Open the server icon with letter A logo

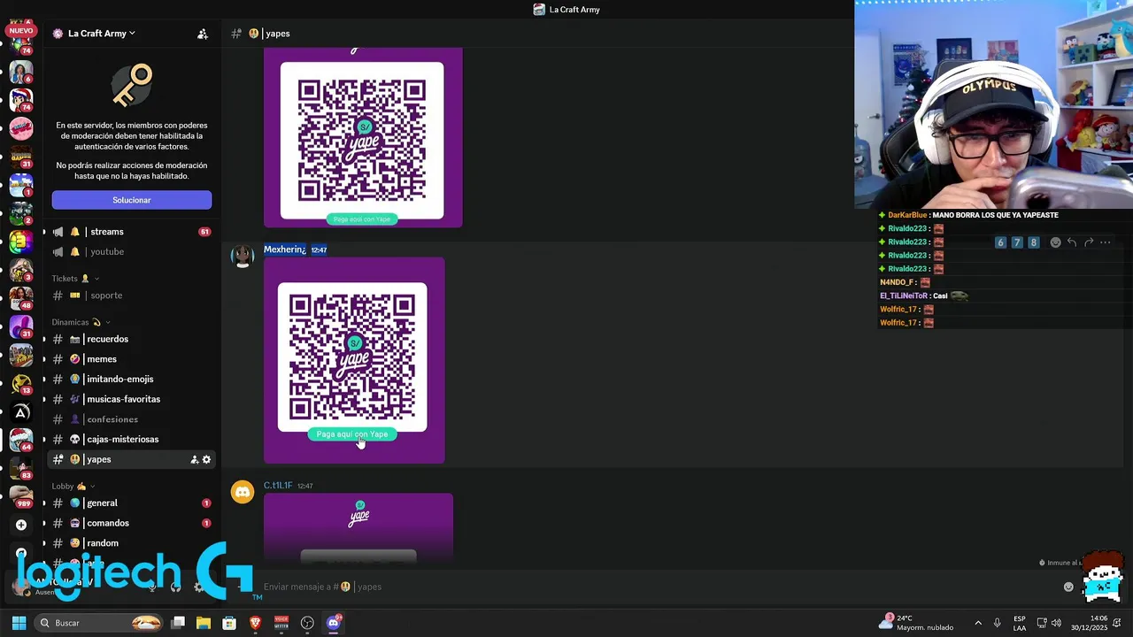(21, 412)
